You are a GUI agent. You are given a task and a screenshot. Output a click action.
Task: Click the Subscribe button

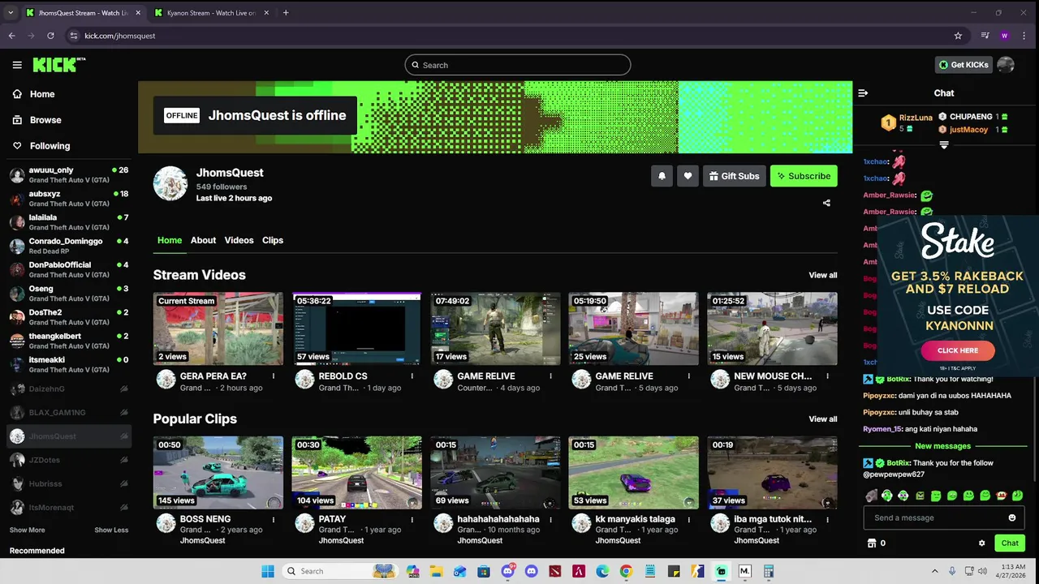(804, 176)
